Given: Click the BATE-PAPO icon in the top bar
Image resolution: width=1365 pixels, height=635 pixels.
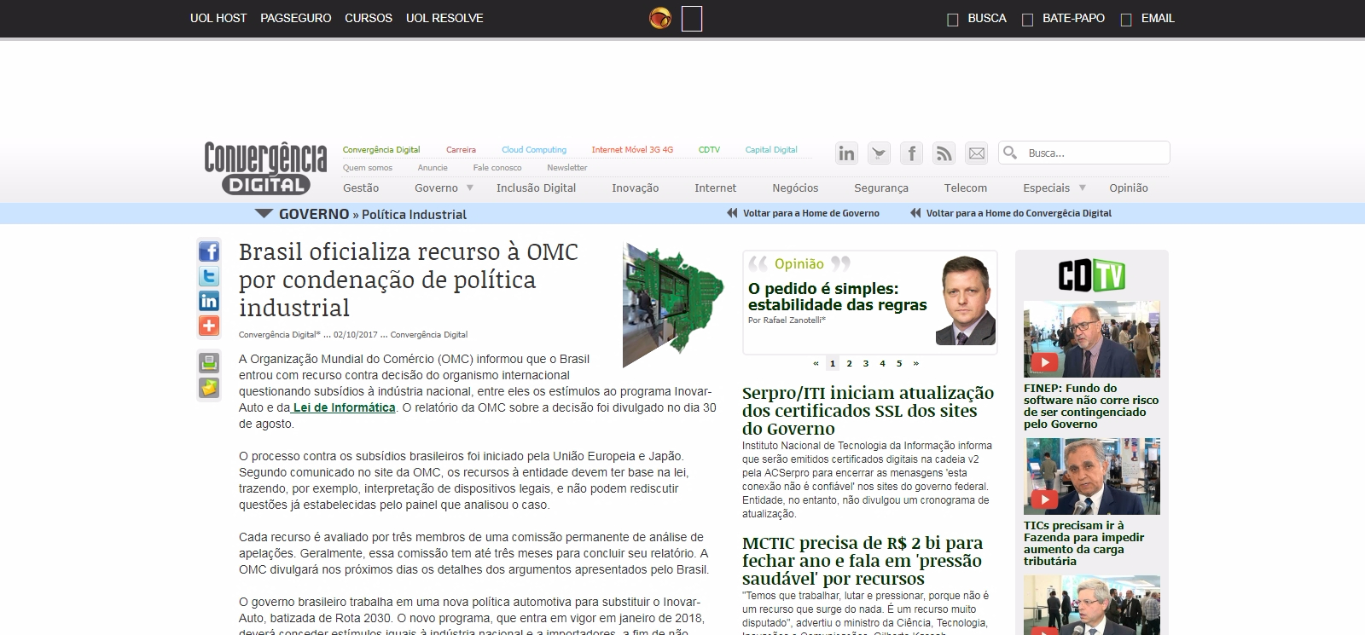Looking at the screenshot, I should point(1027,19).
